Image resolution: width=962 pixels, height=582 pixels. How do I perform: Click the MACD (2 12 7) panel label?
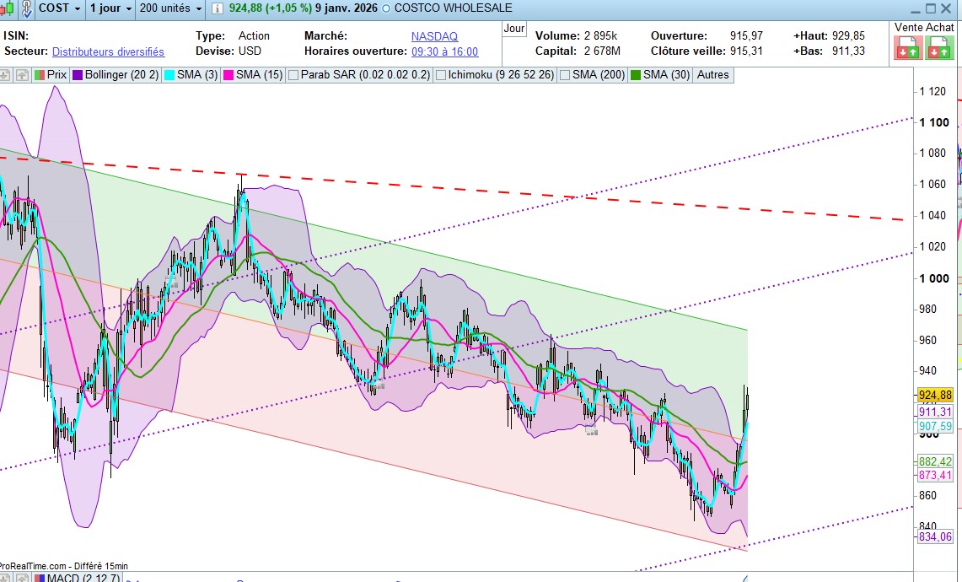83,579
